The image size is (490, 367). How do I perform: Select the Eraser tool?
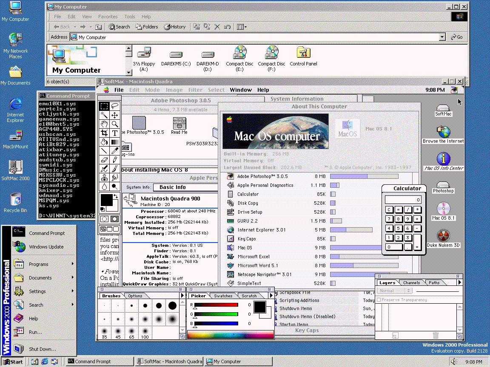[104, 160]
